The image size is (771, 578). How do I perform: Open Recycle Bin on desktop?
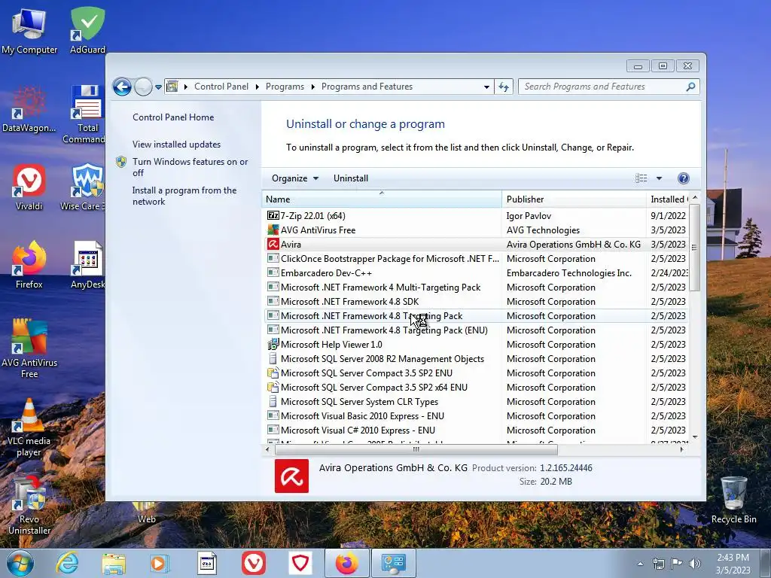coord(733,500)
